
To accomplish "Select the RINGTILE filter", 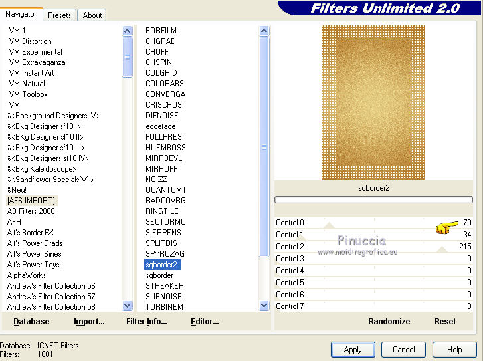I will [x=161, y=211].
